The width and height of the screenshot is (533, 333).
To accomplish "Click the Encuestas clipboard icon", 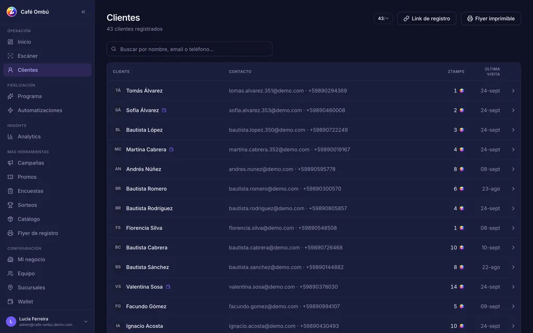I will pyautogui.click(x=10, y=191).
